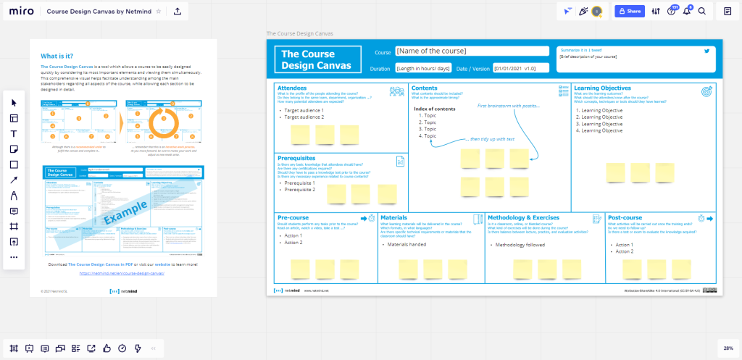Screen dimensions: 742x360
Task: Select the Text tool in left toolbar
Action: point(14,133)
